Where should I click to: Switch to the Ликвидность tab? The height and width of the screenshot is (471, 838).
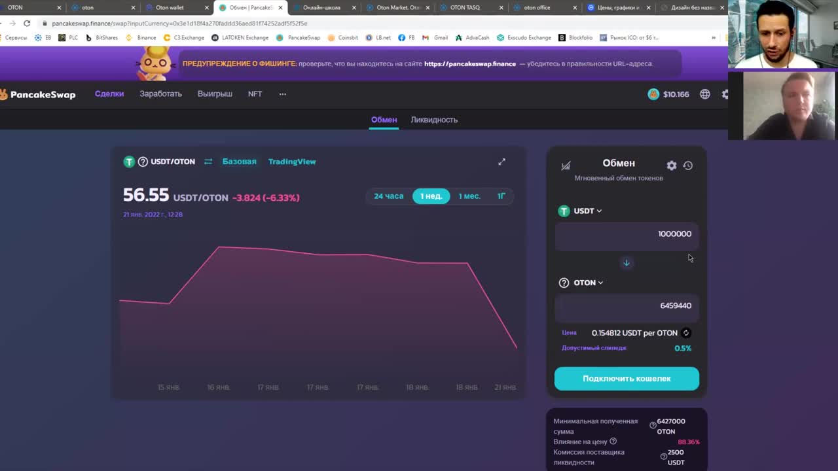pyautogui.click(x=434, y=120)
